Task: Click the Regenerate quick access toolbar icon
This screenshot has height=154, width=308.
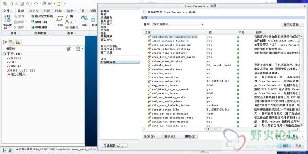Action: (44, 4)
